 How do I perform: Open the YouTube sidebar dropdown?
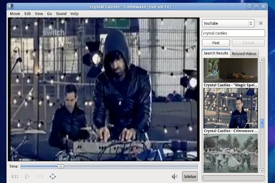point(228,23)
